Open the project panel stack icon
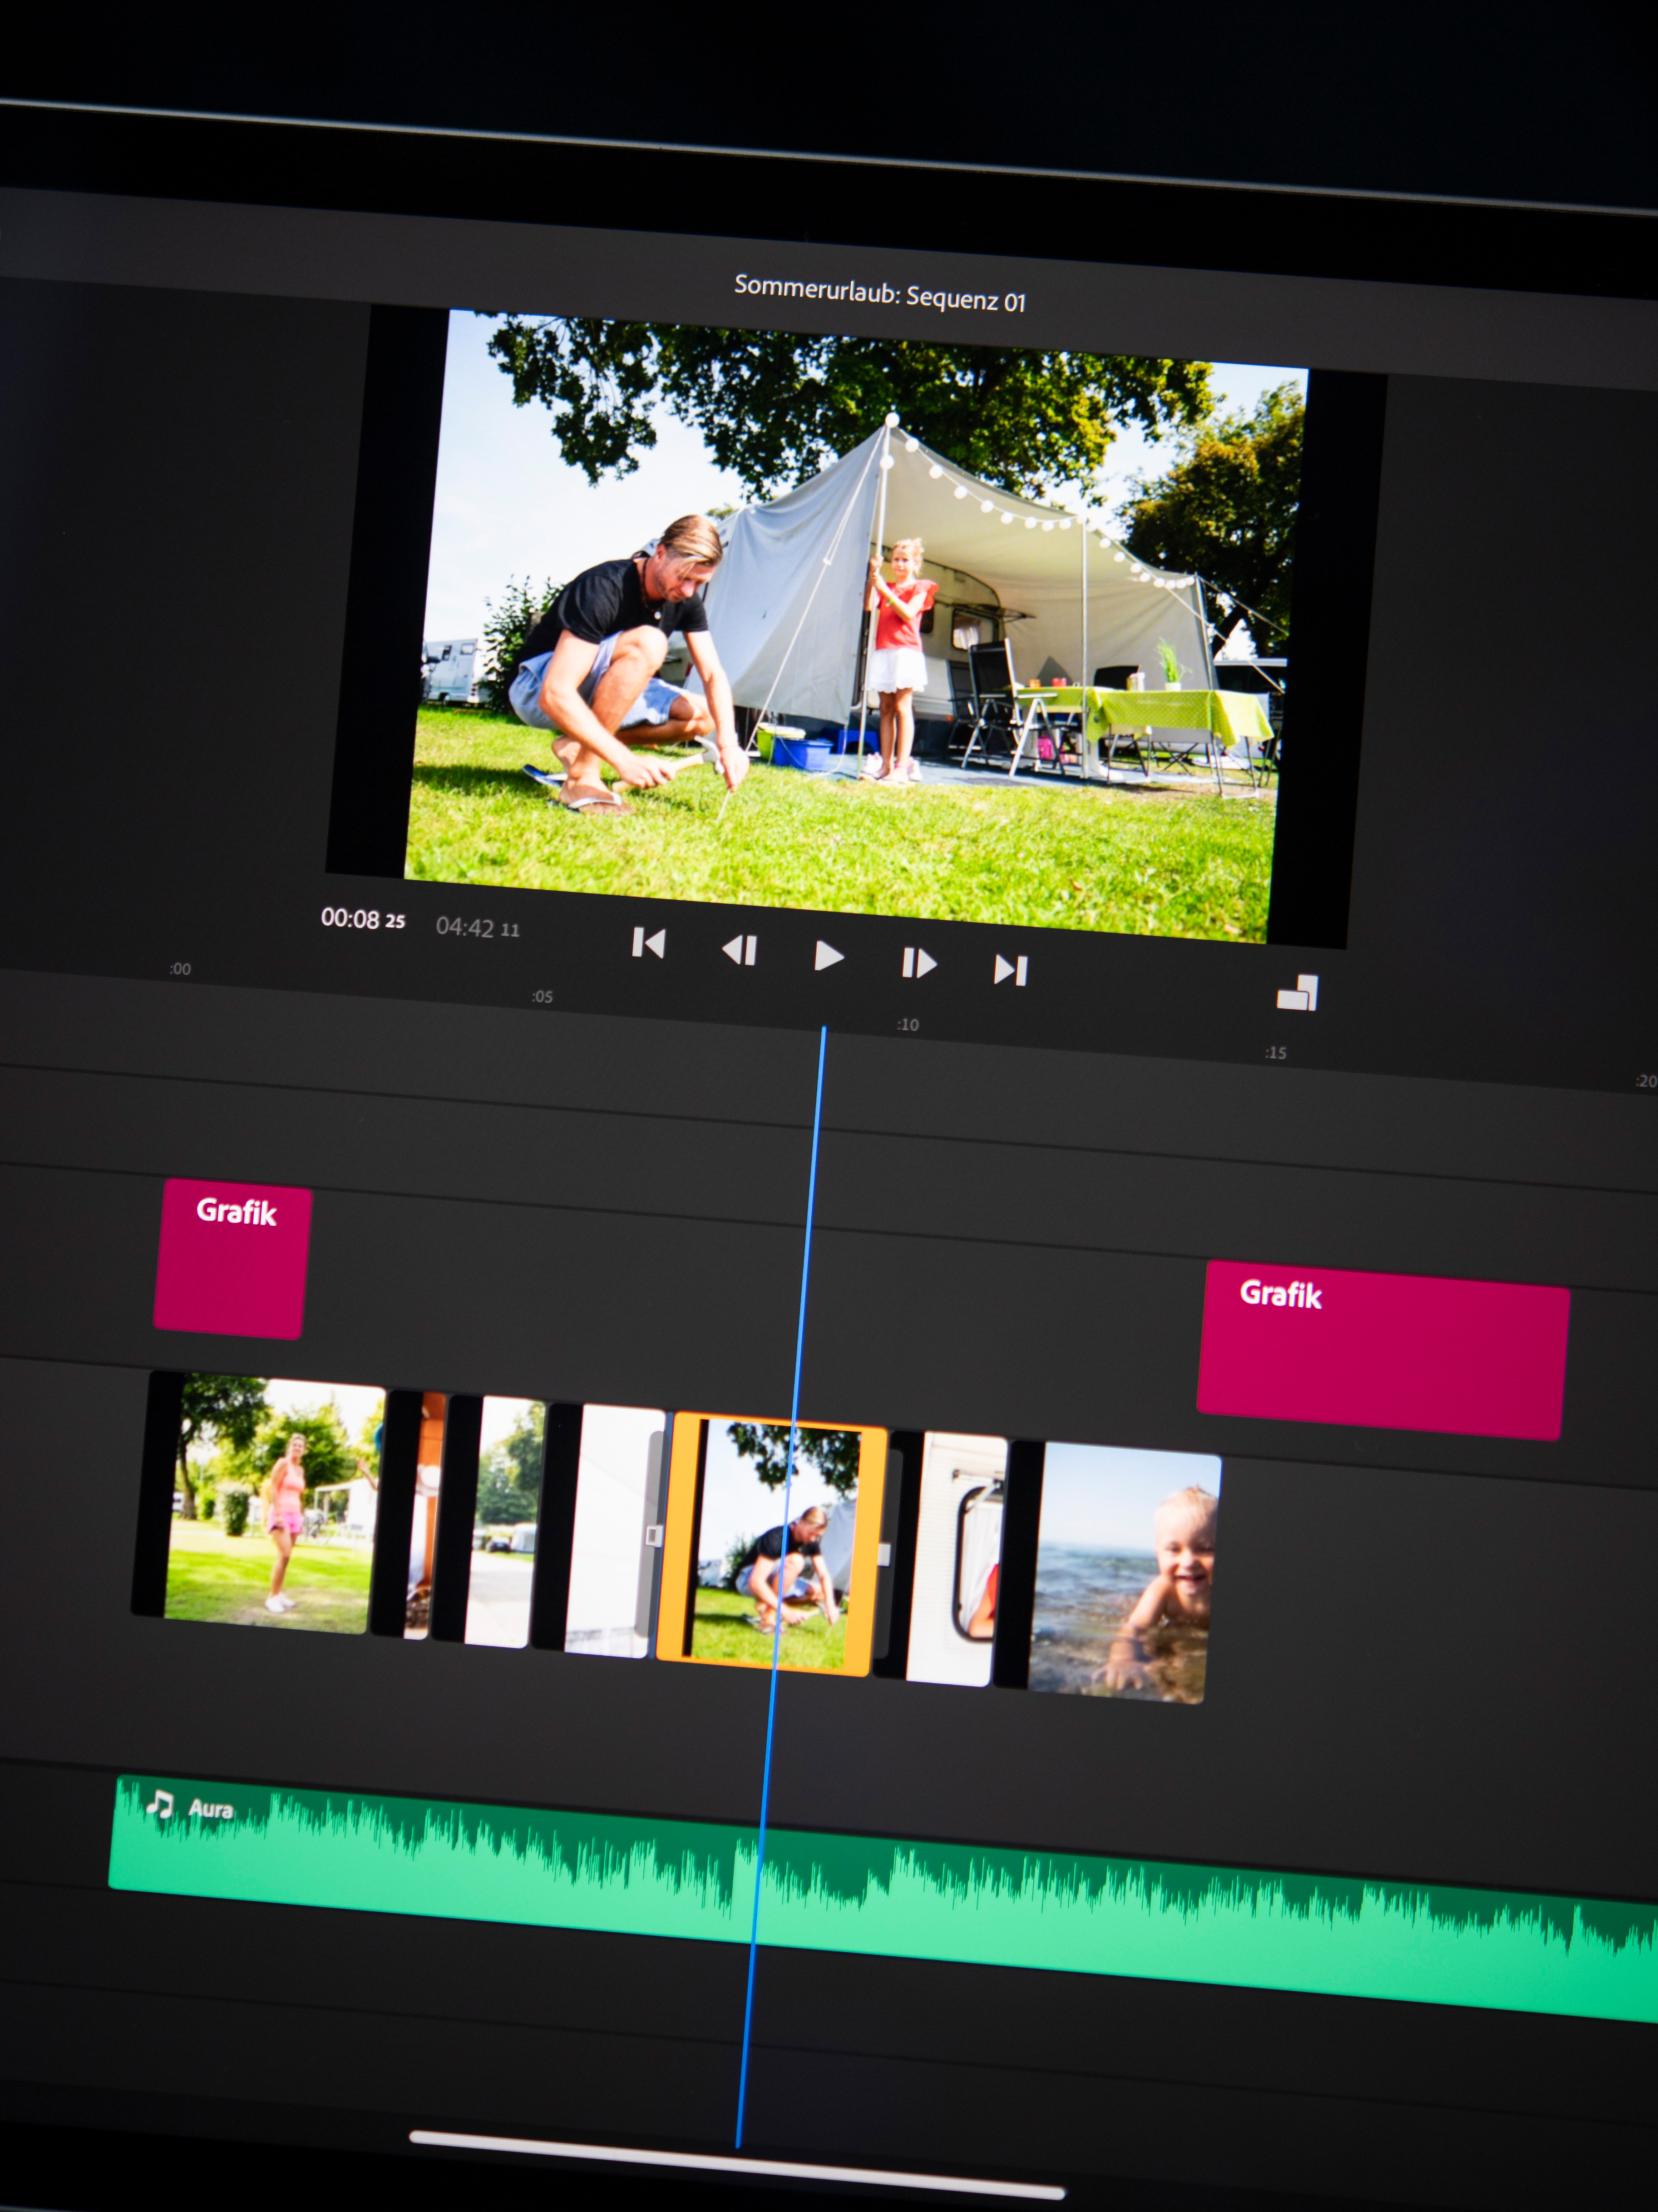The width and height of the screenshot is (1658, 2212). [1297, 992]
